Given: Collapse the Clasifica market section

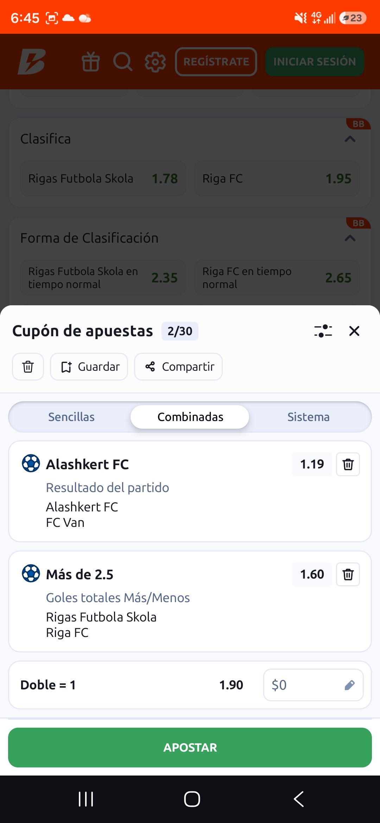Looking at the screenshot, I should click(x=350, y=139).
